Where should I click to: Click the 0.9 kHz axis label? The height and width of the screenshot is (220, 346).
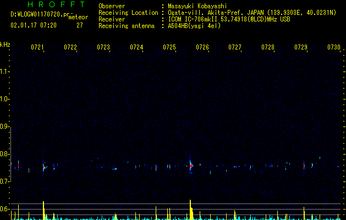[5, 127]
